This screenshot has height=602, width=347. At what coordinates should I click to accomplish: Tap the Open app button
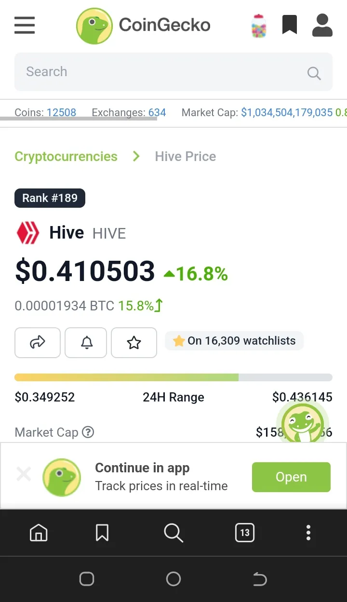pos(291,477)
